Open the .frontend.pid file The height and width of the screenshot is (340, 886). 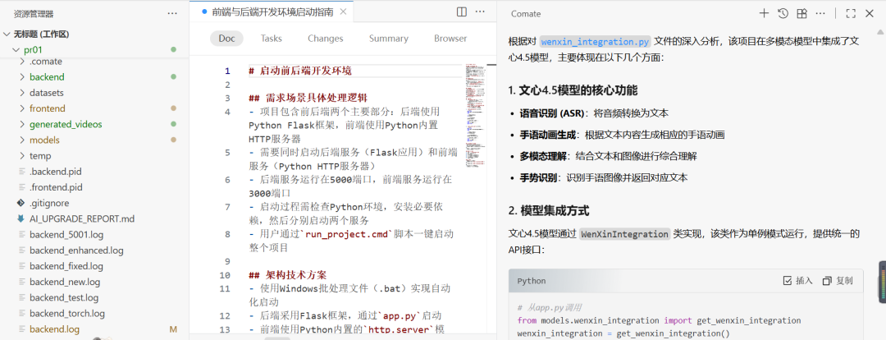click(56, 186)
